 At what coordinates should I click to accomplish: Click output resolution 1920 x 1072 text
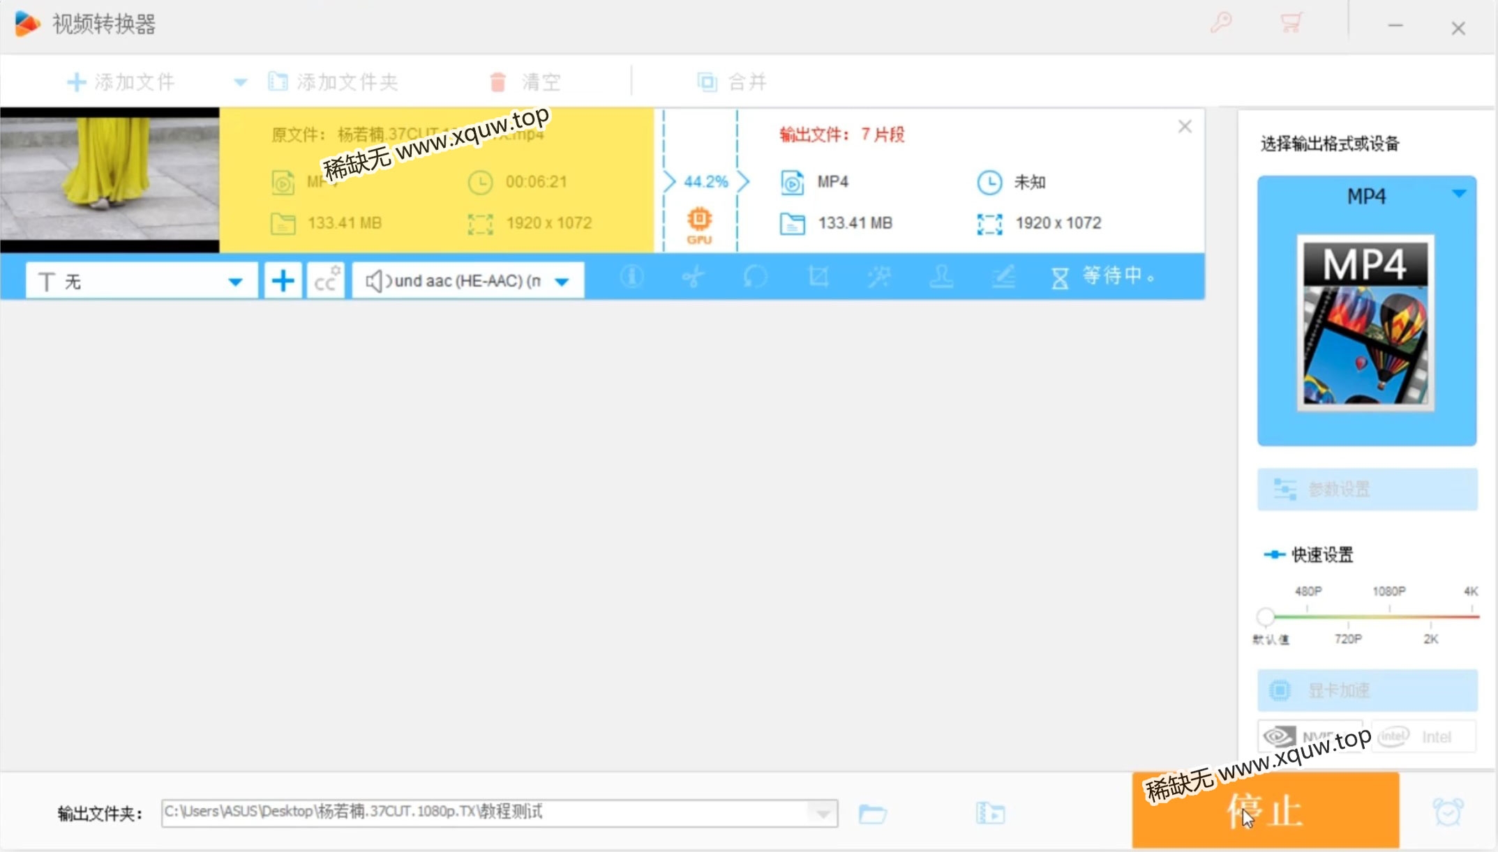point(1058,223)
